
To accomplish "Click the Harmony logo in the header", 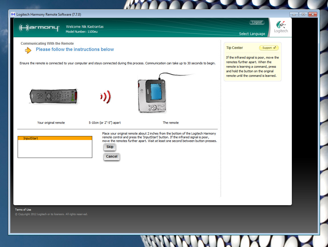I will 39,28.
